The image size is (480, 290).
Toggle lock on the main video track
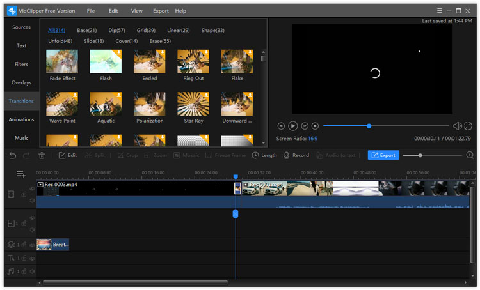[x=24, y=194]
